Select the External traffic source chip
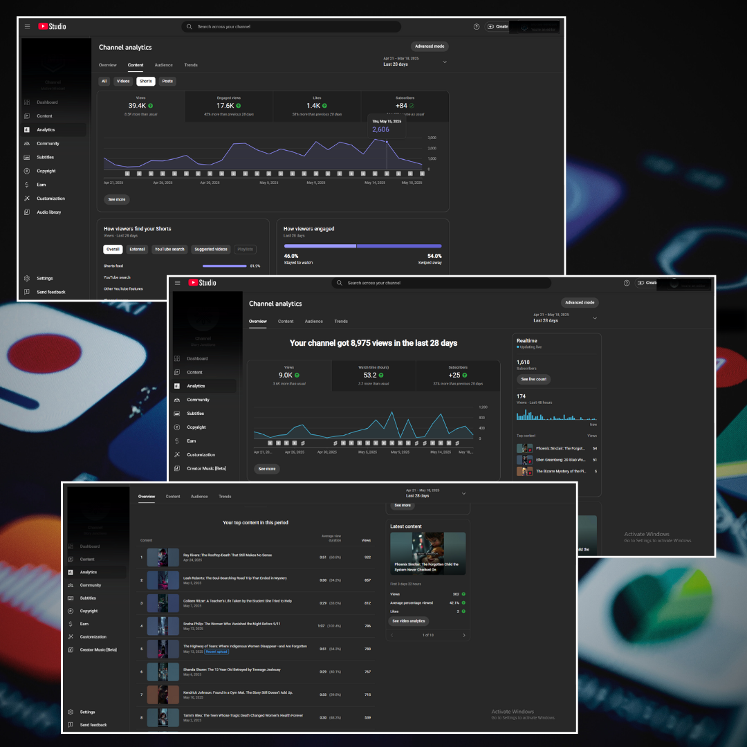 137,250
